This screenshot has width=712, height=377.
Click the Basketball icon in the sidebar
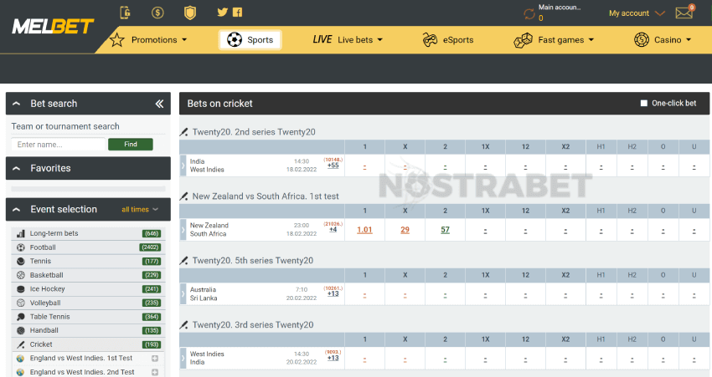[x=20, y=275]
